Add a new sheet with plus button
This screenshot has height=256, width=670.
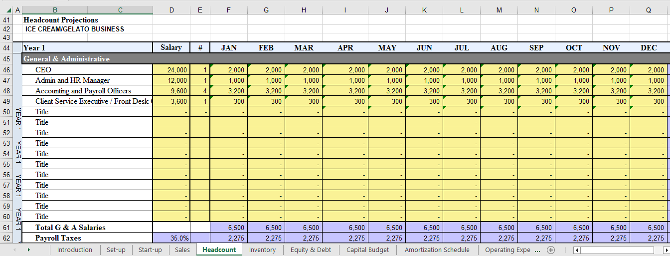point(551,250)
